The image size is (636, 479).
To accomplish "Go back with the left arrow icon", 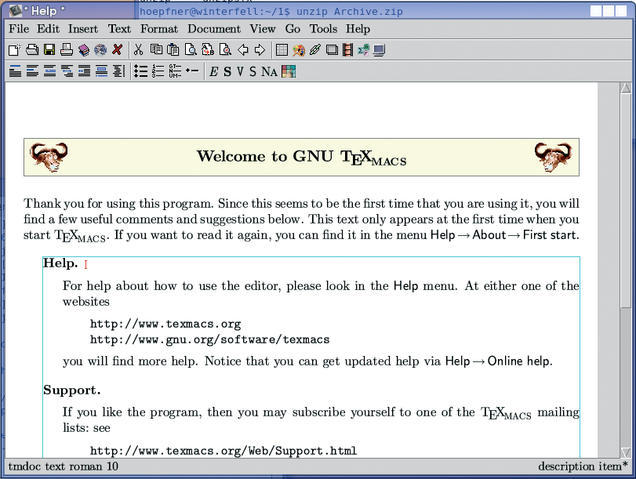I will (x=242, y=50).
